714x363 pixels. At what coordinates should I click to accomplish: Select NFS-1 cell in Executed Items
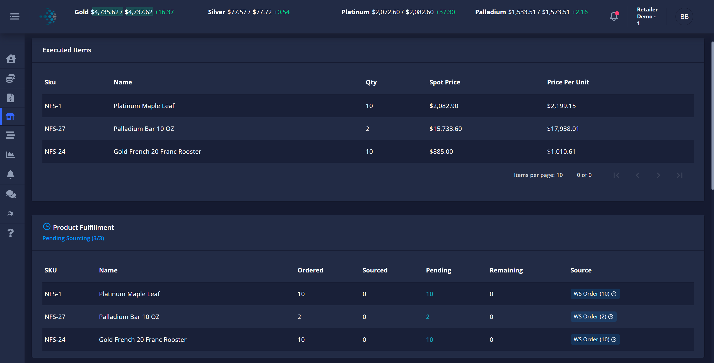click(53, 106)
